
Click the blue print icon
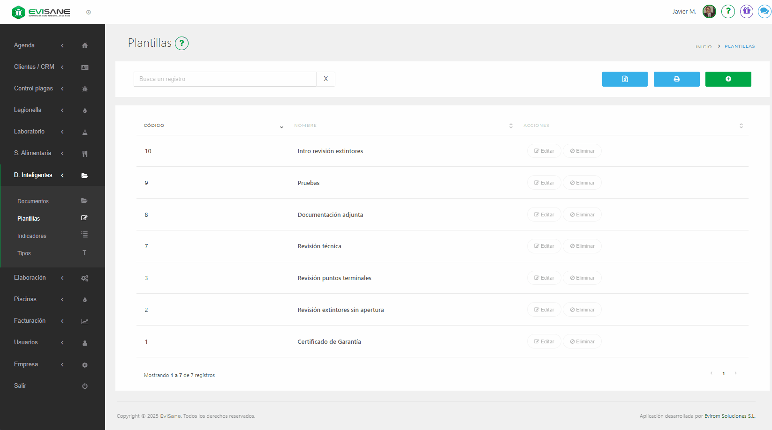pyautogui.click(x=676, y=79)
